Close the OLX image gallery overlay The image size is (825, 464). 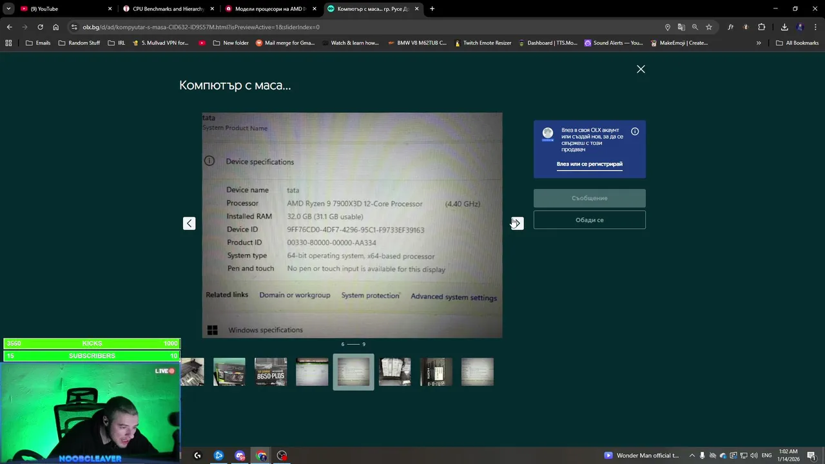641,69
